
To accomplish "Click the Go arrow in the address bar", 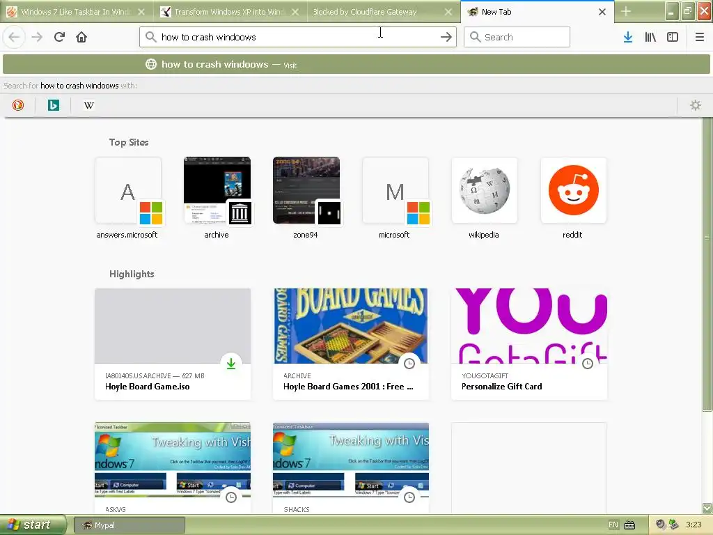I will 446,37.
